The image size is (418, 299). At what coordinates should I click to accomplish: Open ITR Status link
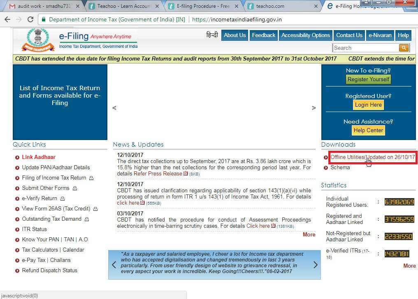pyautogui.click(x=35, y=229)
